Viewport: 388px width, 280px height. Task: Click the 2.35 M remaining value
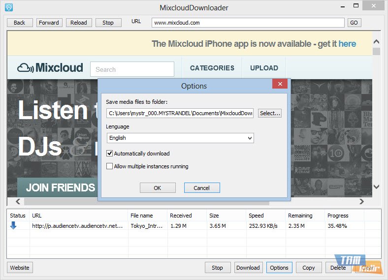point(296,226)
